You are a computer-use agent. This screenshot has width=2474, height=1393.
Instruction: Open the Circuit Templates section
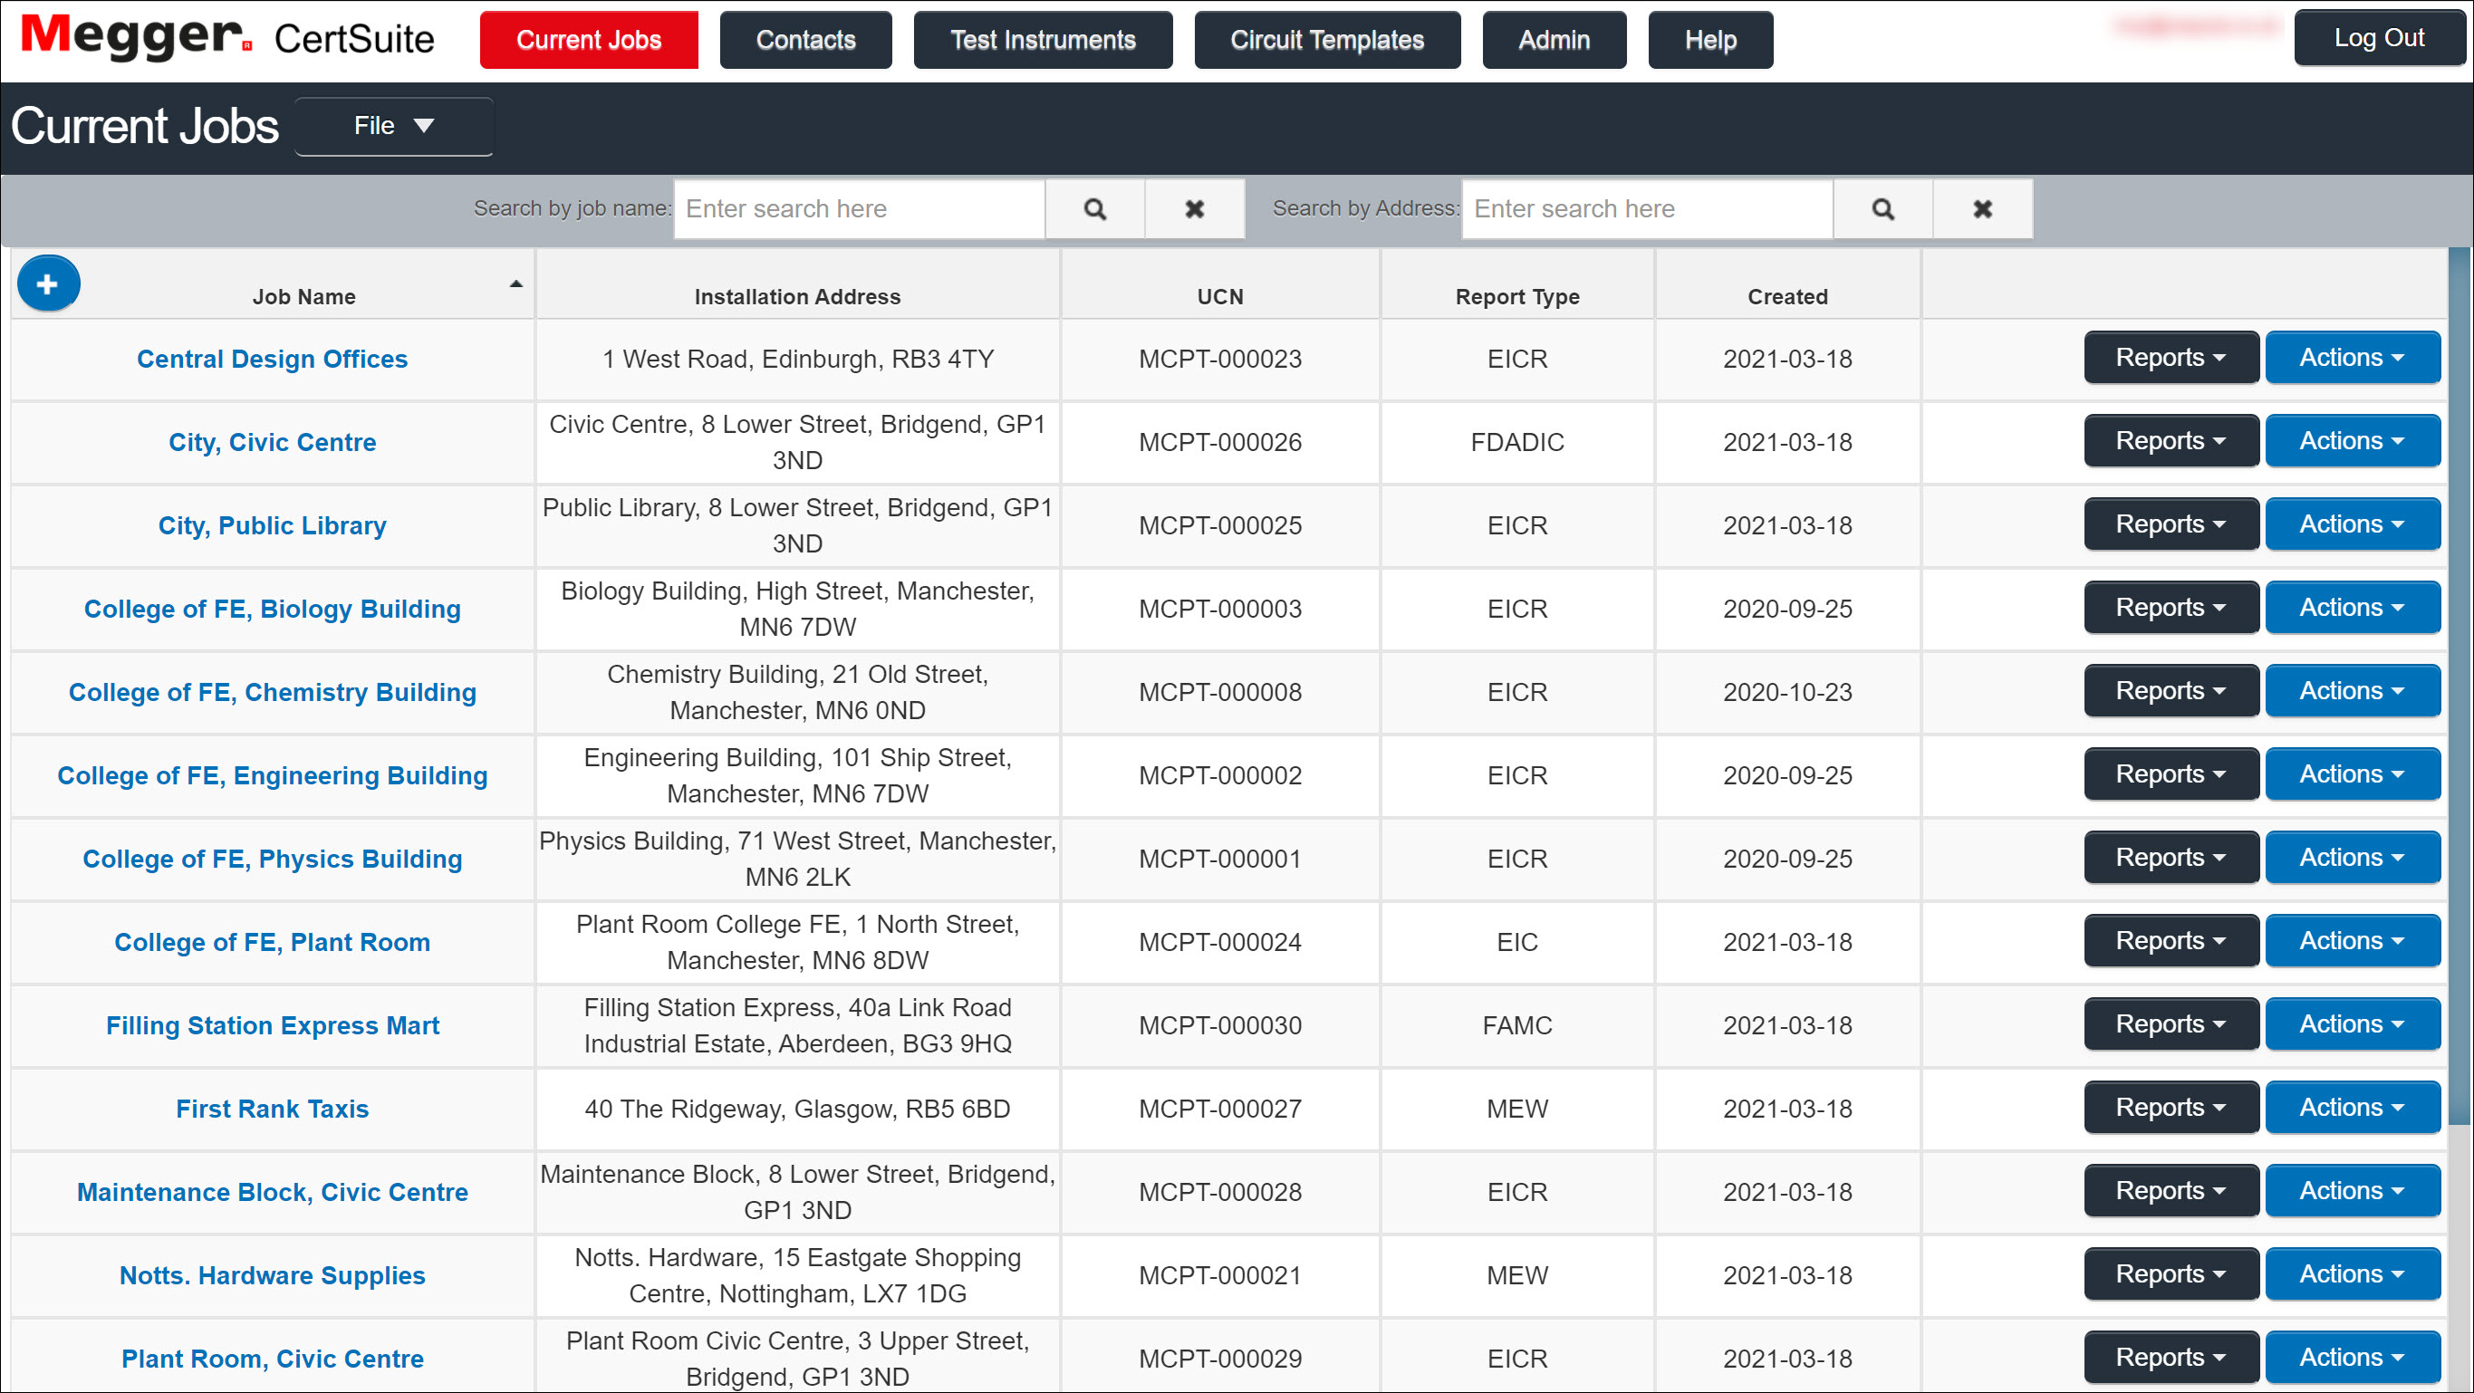1326,39
